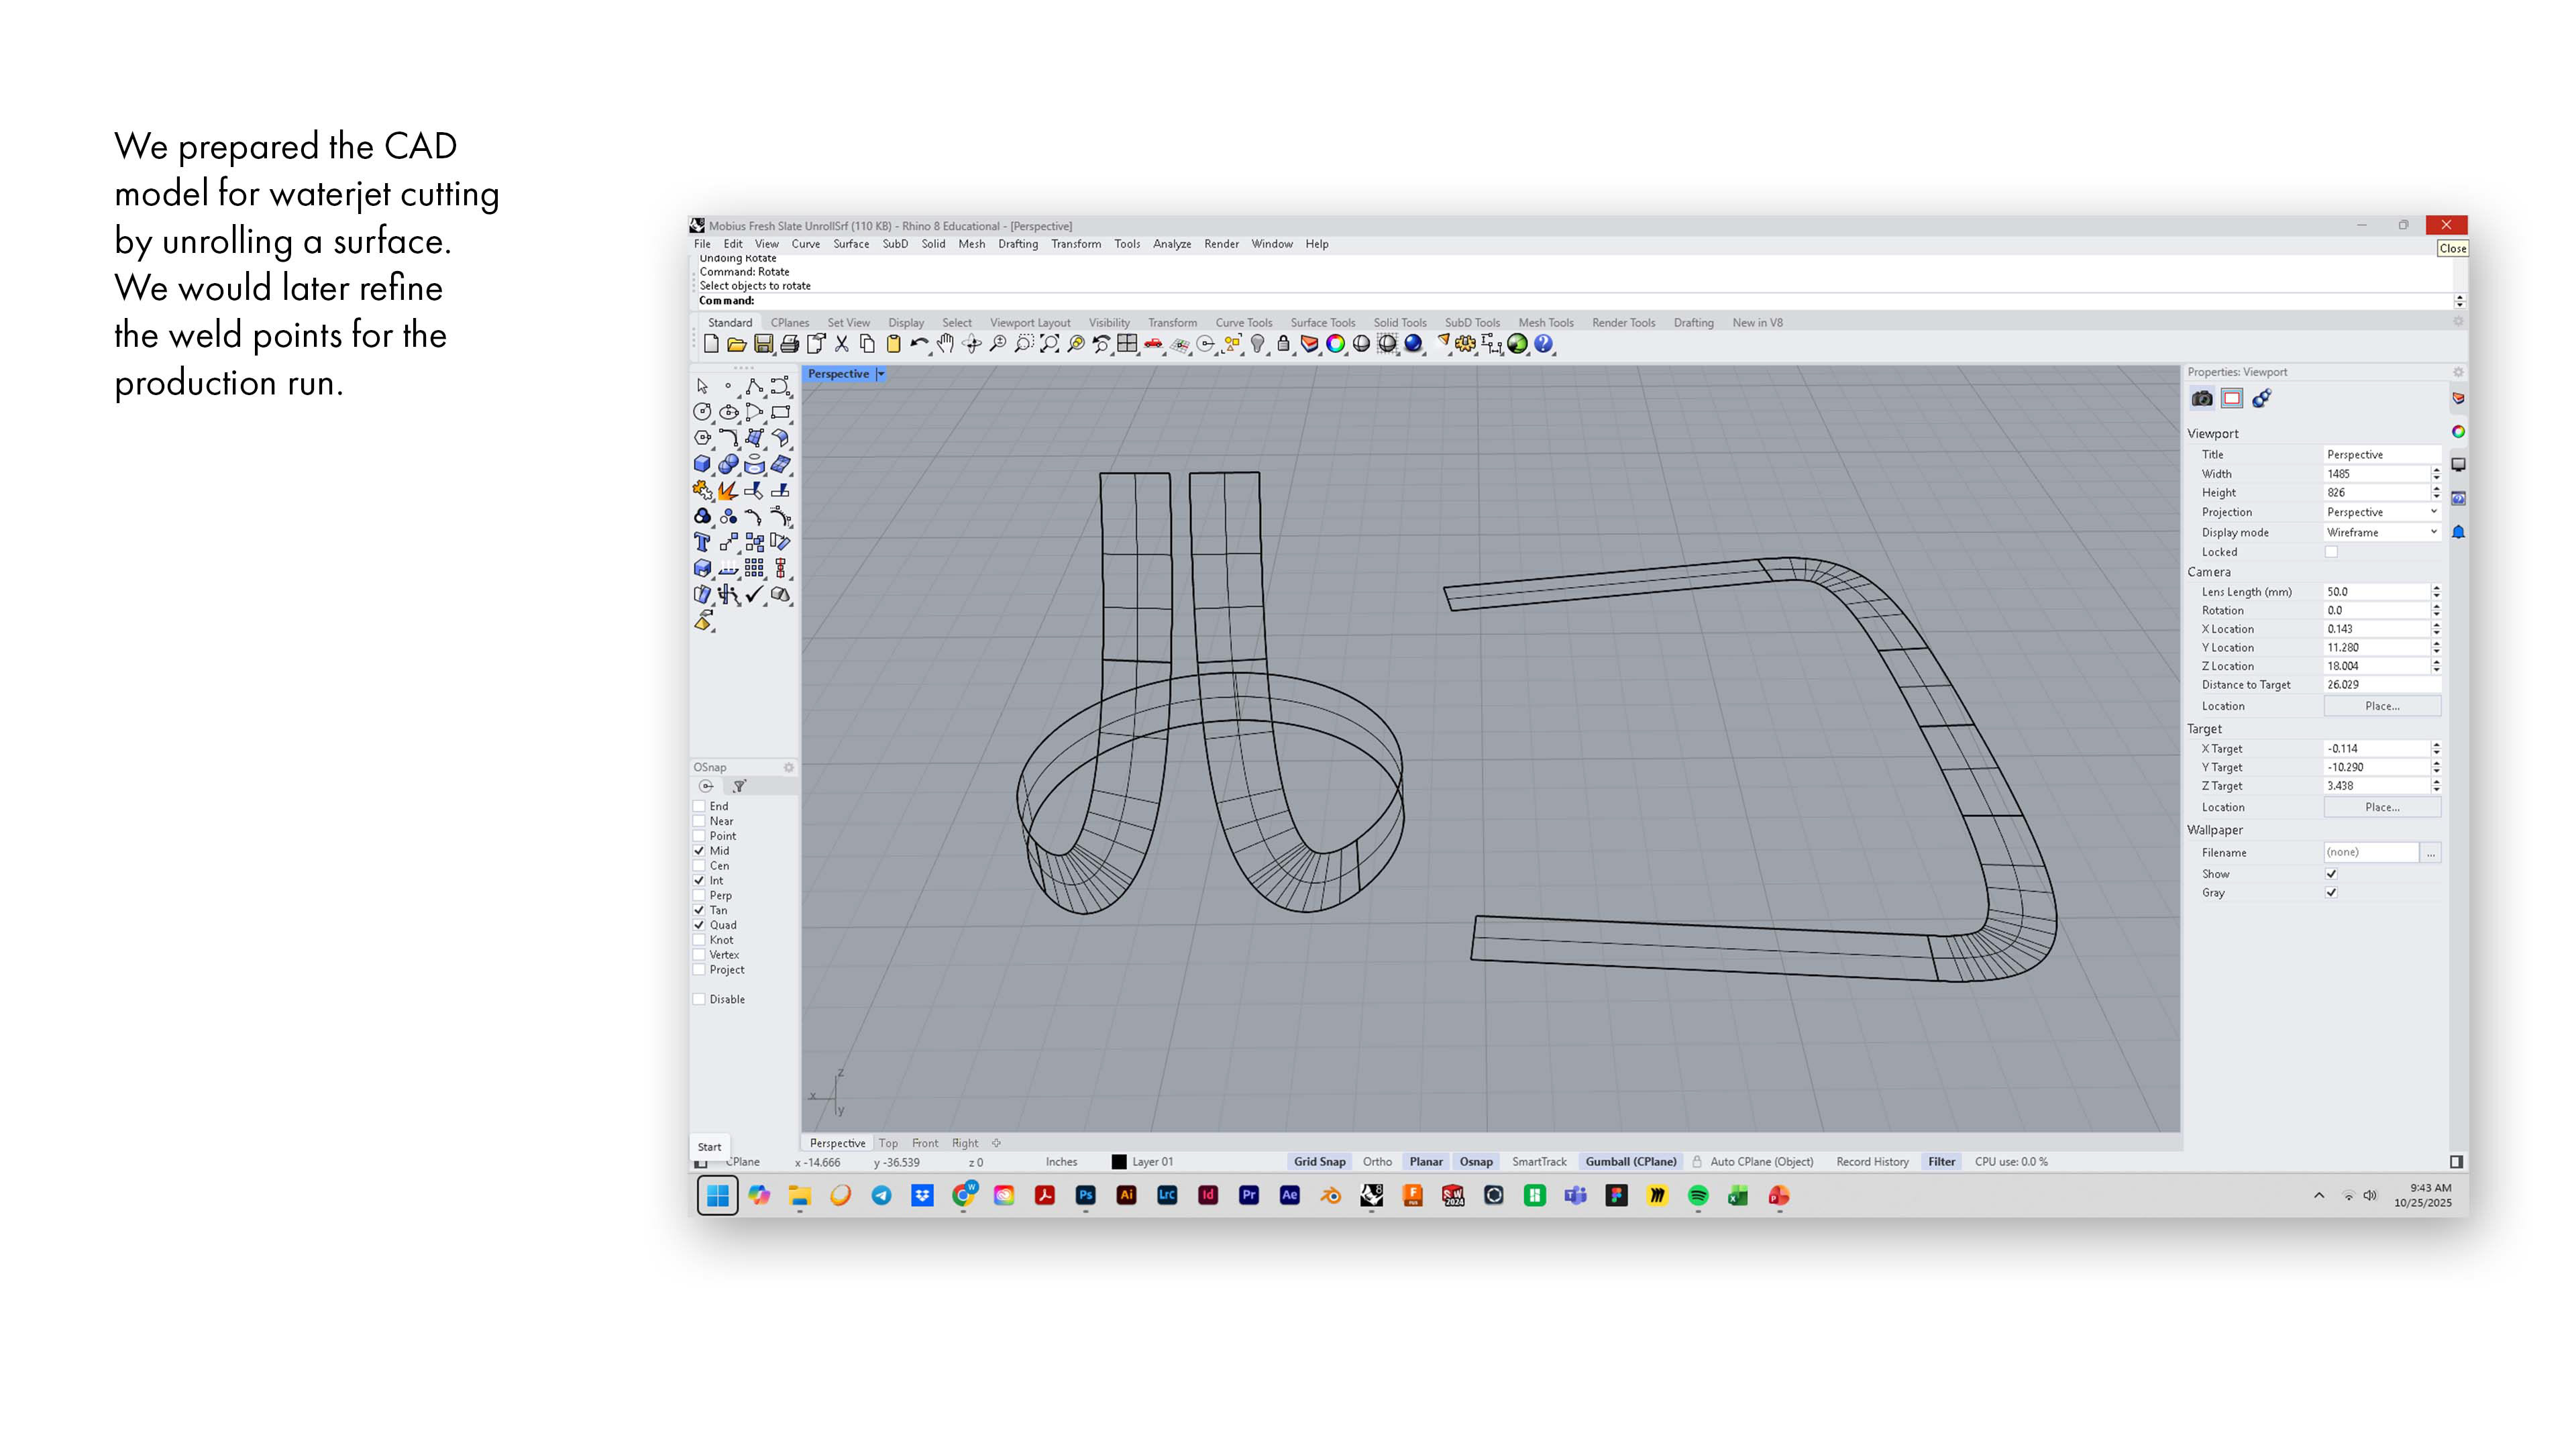
Task: Uncheck the Quad osnap option
Action: (699, 925)
